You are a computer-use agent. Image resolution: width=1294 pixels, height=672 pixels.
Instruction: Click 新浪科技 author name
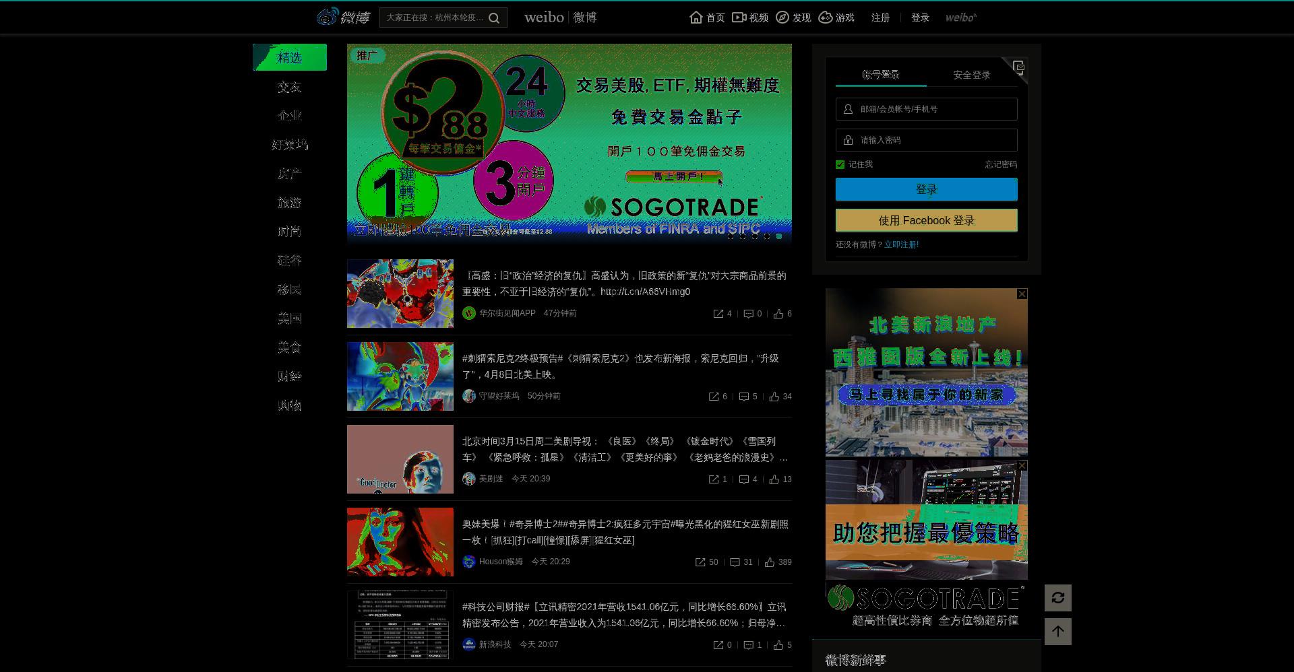tap(495, 644)
